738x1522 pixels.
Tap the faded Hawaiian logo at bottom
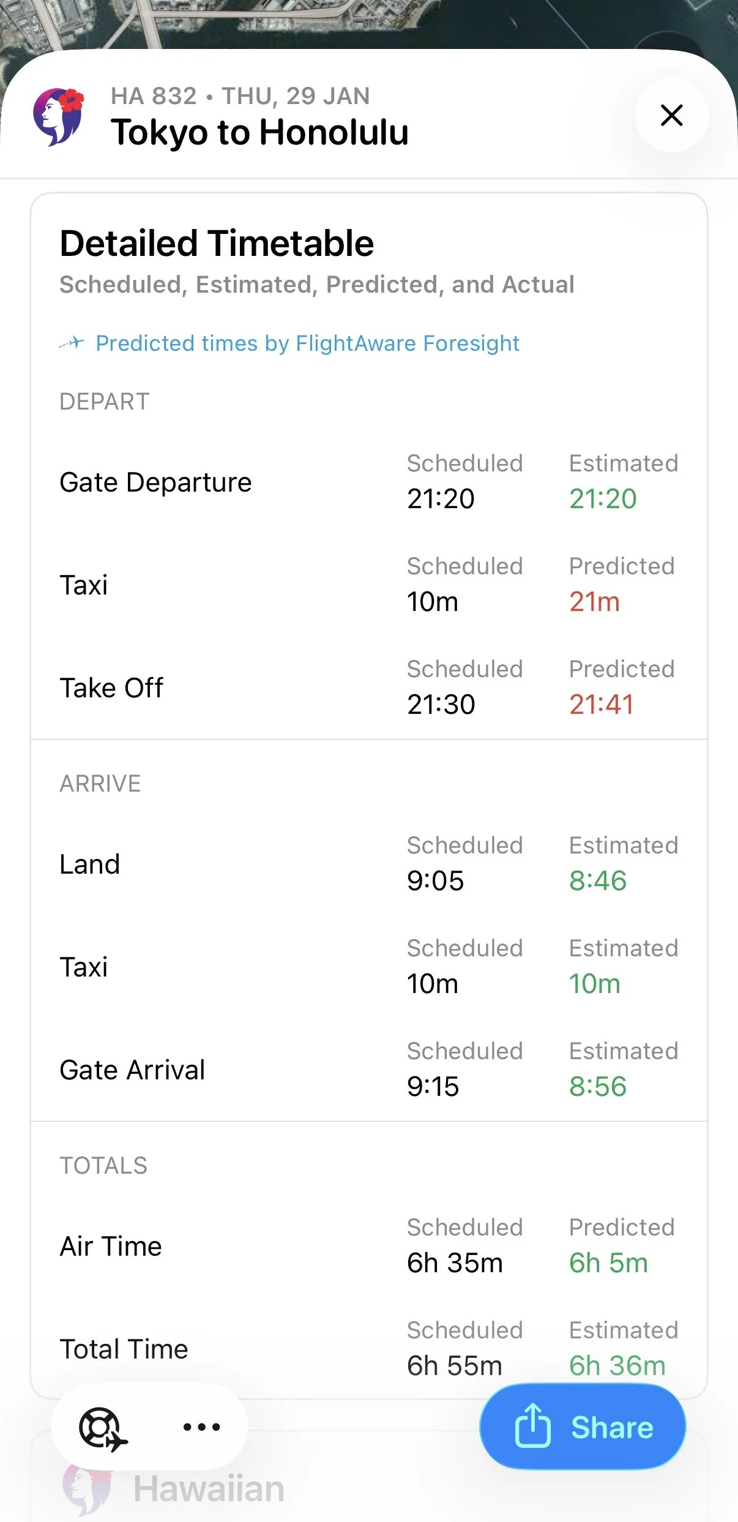87,1489
